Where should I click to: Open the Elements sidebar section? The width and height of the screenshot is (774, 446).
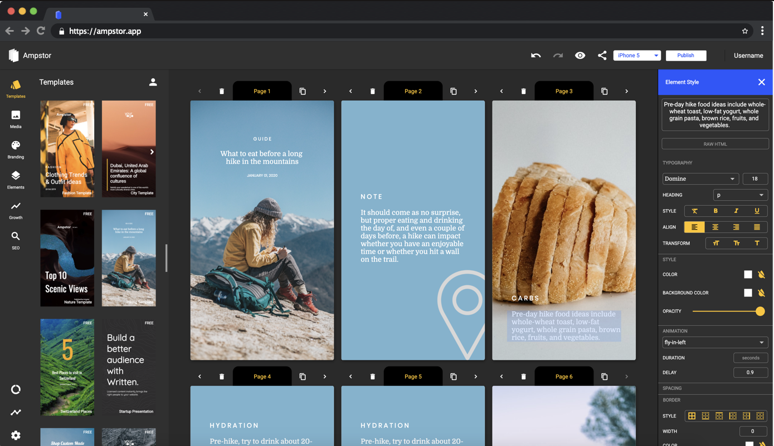pyautogui.click(x=16, y=179)
